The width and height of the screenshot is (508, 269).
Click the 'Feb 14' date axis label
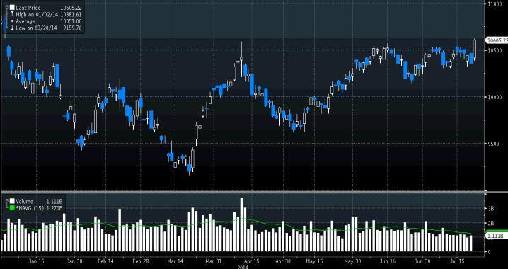point(106,261)
